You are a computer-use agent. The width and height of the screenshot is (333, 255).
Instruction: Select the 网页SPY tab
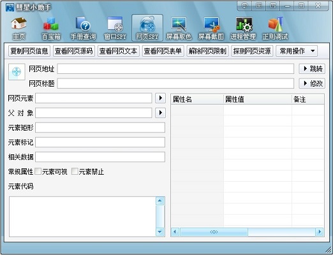pyautogui.click(x=147, y=28)
